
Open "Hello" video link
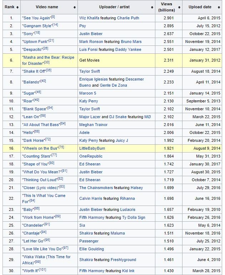point(28,133)
